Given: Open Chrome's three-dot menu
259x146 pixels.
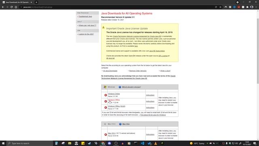Looking at the screenshot, I should (256, 7).
